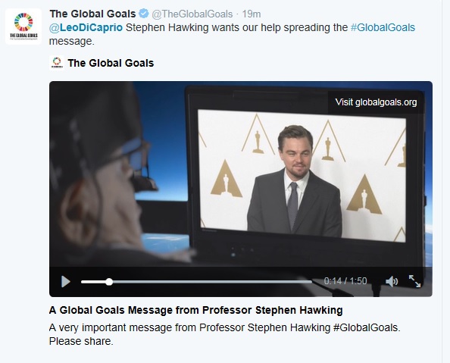Play the Stephen Hawking video
The width and height of the screenshot is (450, 363).
pyautogui.click(x=66, y=281)
